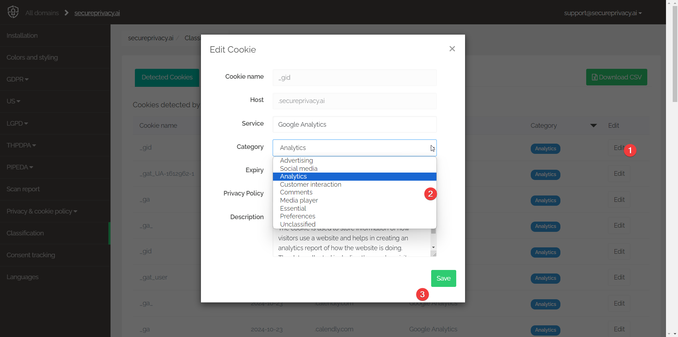Click the Cookie name input field
Screen dimensions: 678x337
354,77
